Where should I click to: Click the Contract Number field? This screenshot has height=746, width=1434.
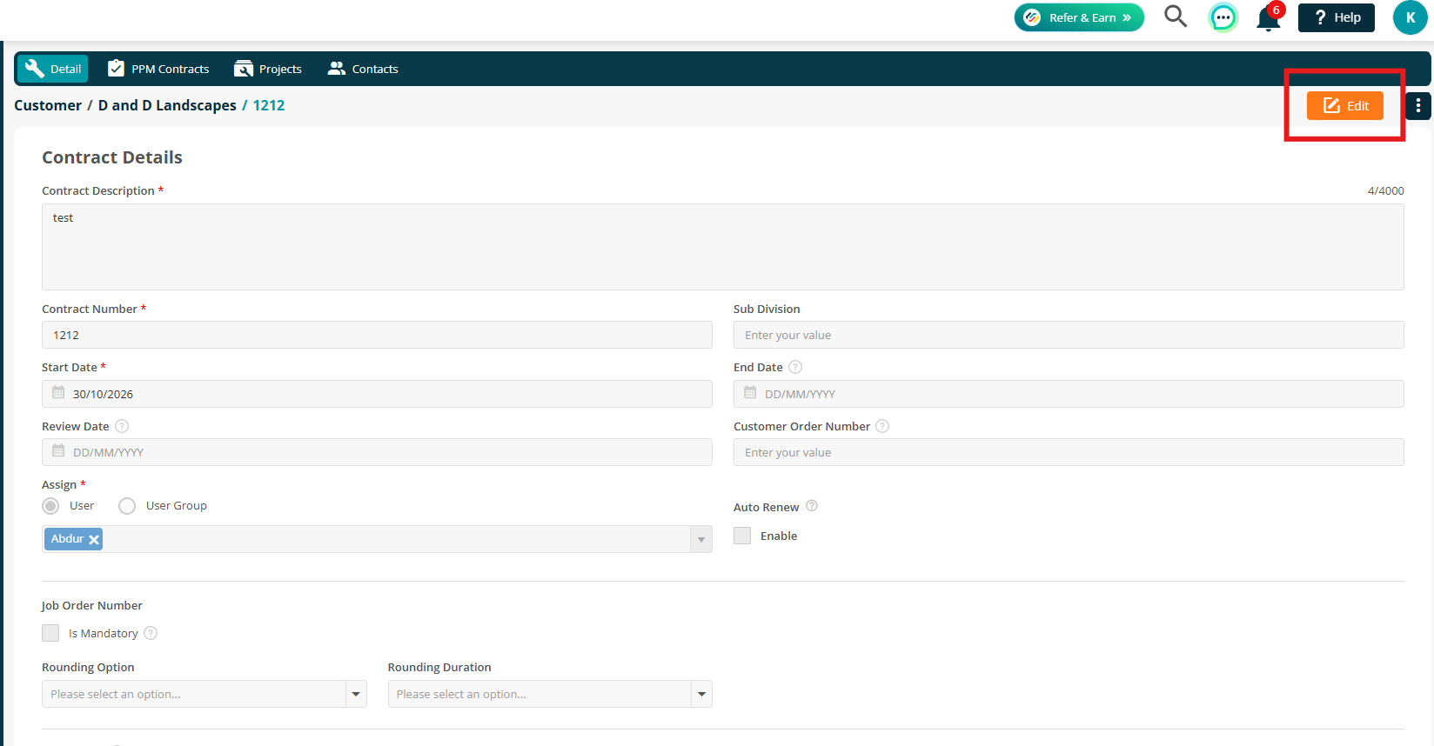tap(377, 335)
